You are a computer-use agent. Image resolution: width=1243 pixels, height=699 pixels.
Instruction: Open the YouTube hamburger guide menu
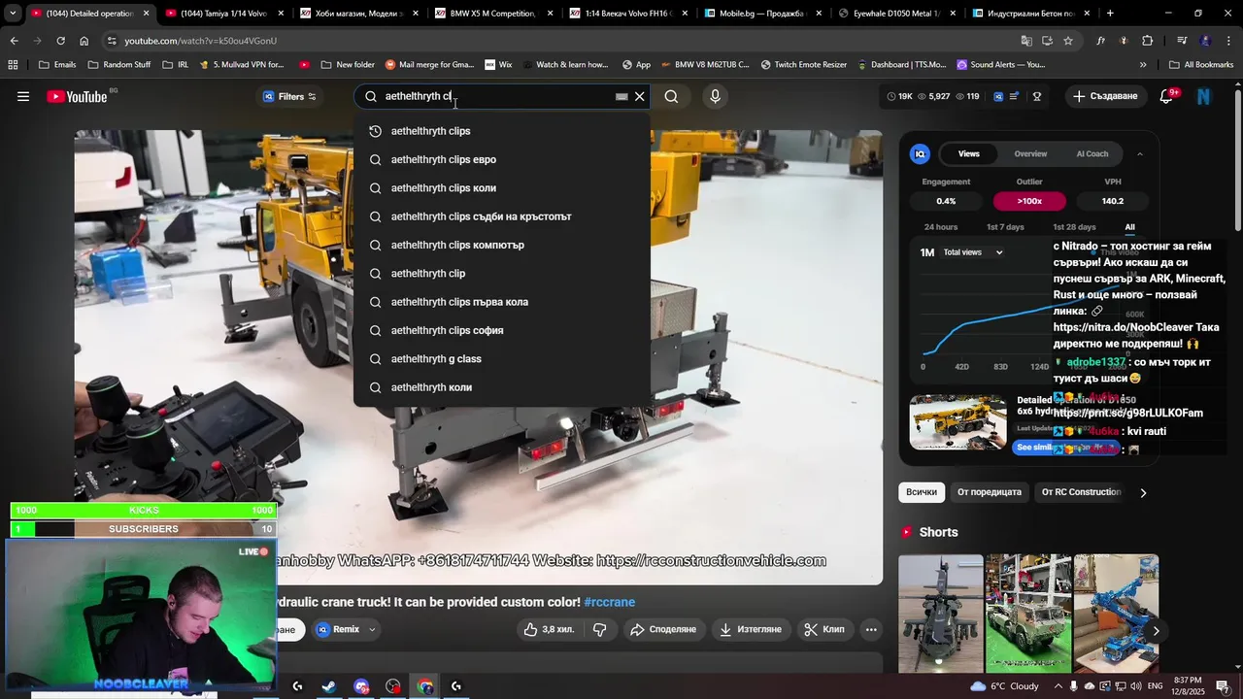(x=23, y=96)
